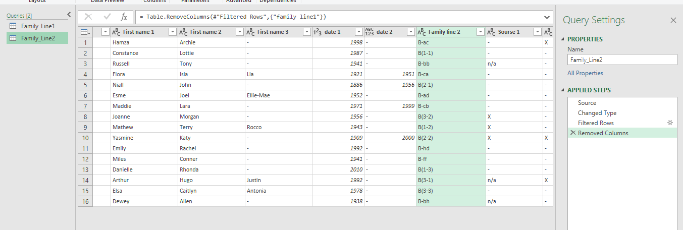Click the cell containing Ellie-Mae

279,95
